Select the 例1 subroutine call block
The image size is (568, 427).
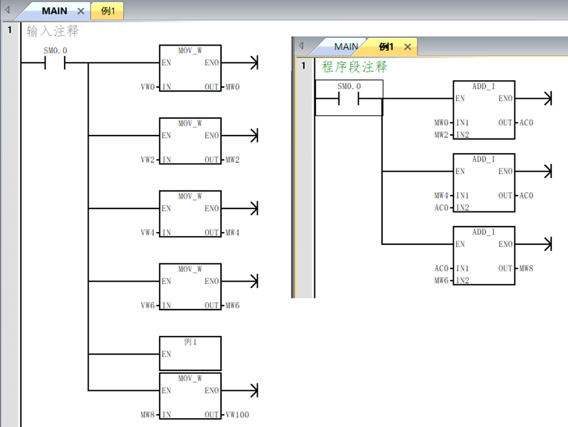pos(190,352)
